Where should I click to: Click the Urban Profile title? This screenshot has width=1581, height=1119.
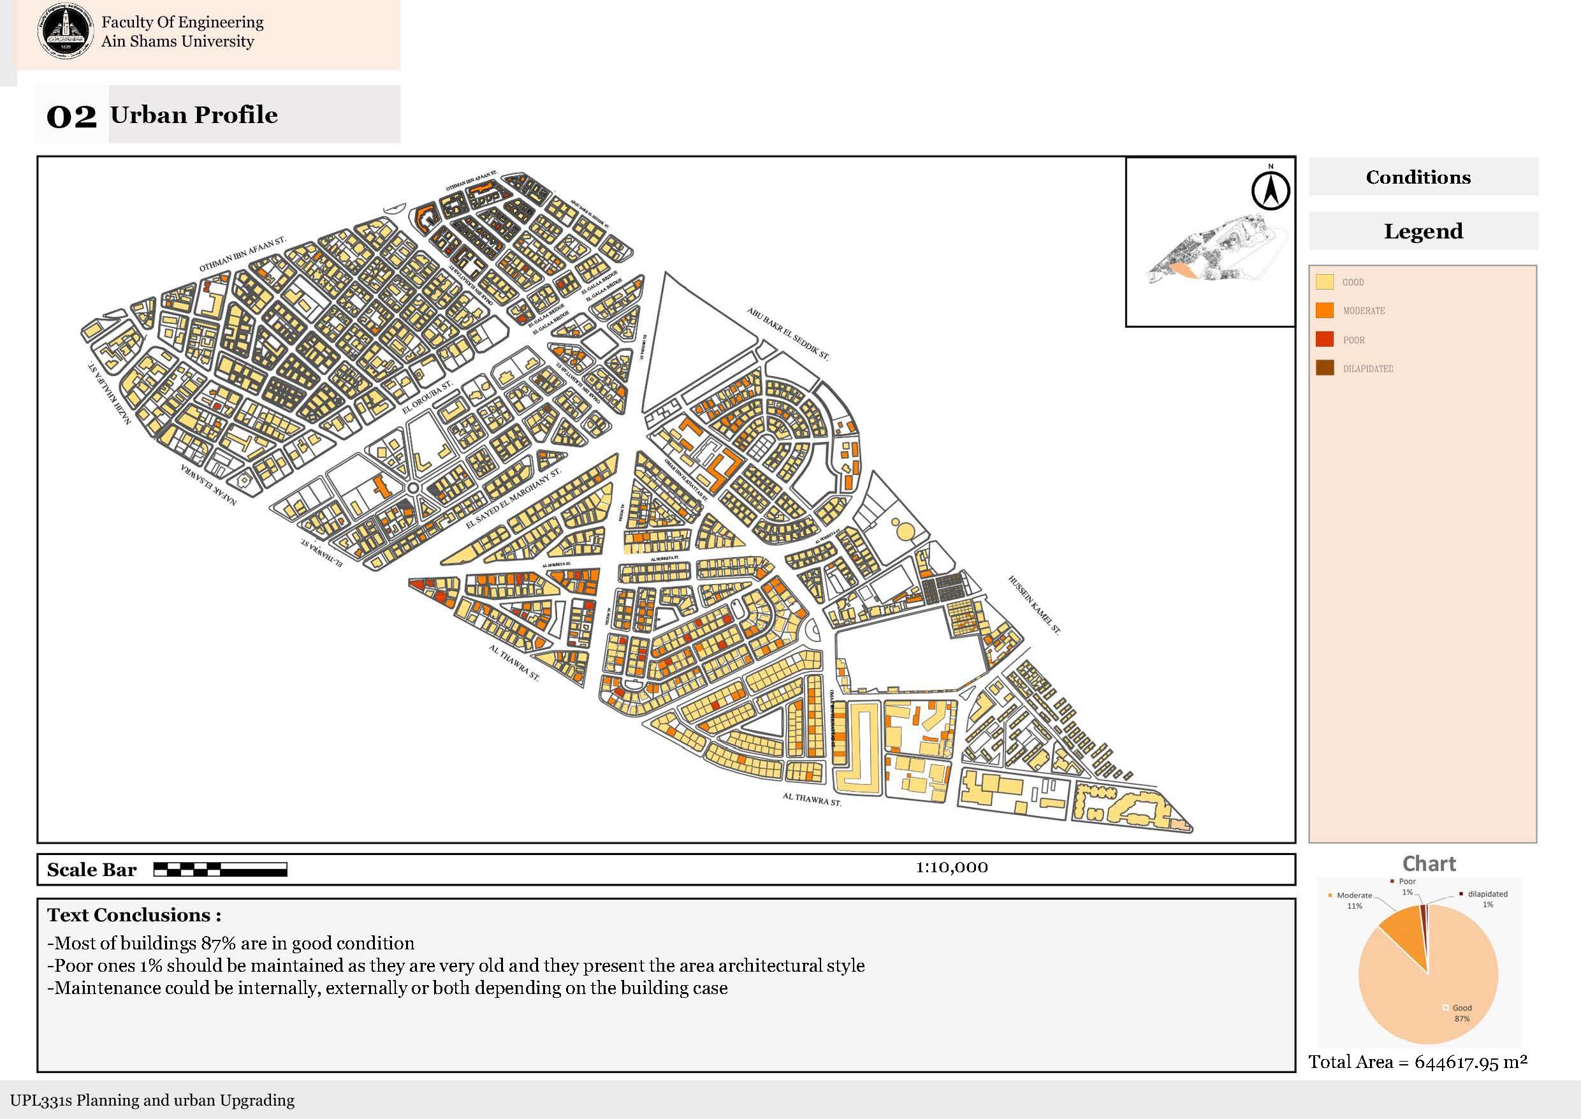pyautogui.click(x=194, y=115)
